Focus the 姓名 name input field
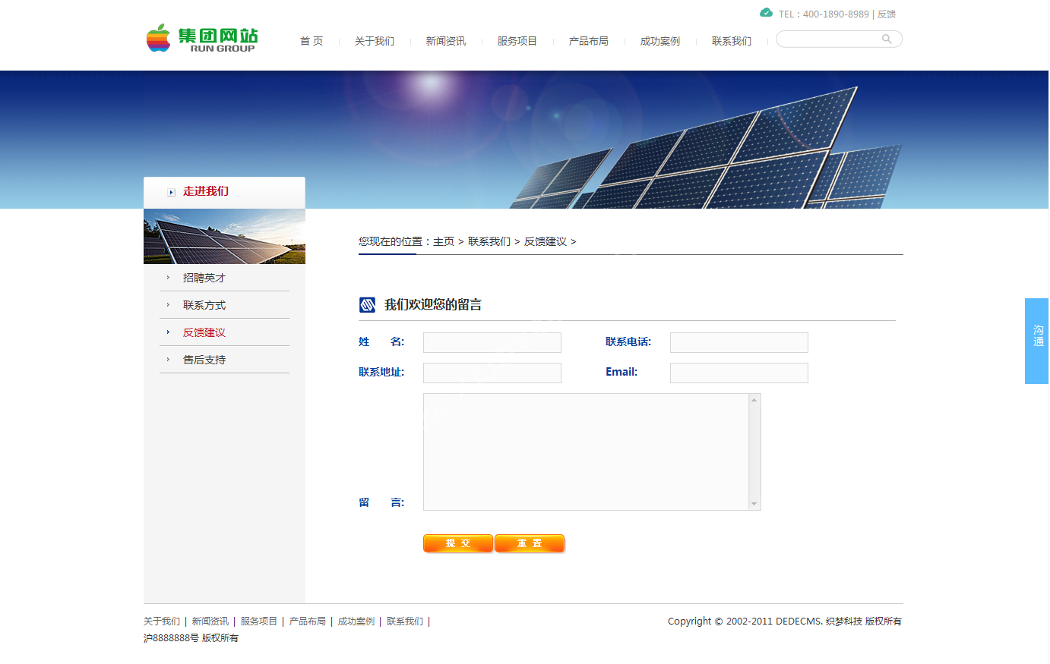Image resolution: width=1050 pixels, height=664 pixels. click(492, 342)
